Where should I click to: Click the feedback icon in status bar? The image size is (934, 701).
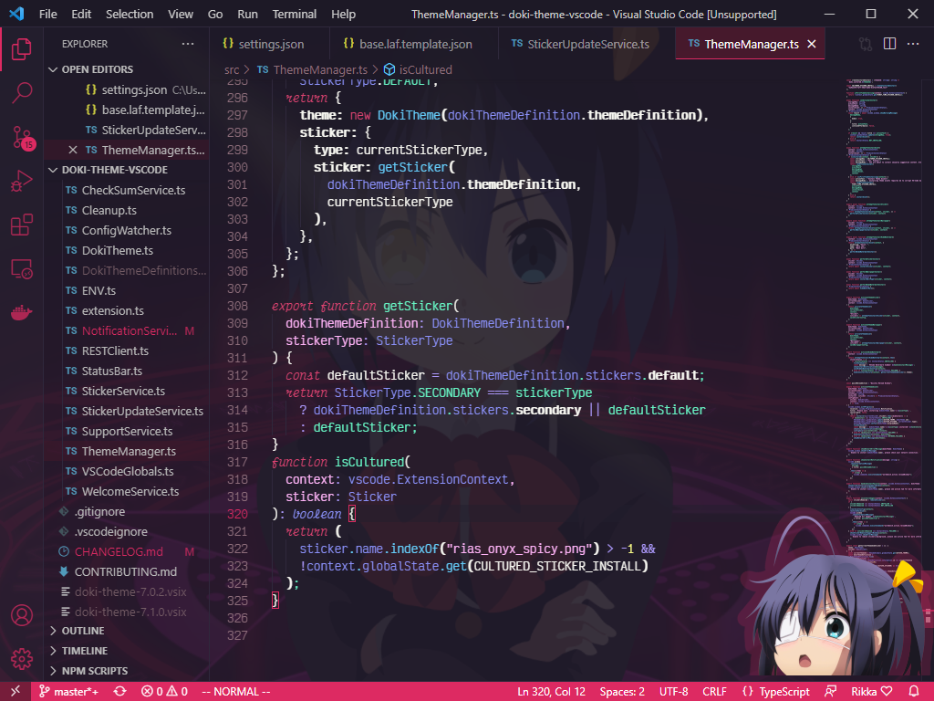tap(830, 692)
